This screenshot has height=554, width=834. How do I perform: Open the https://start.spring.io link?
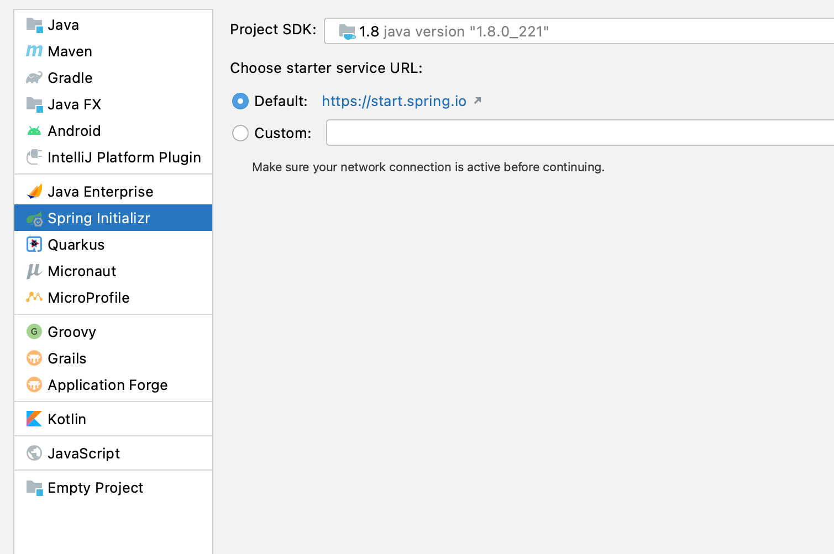(x=394, y=101)
